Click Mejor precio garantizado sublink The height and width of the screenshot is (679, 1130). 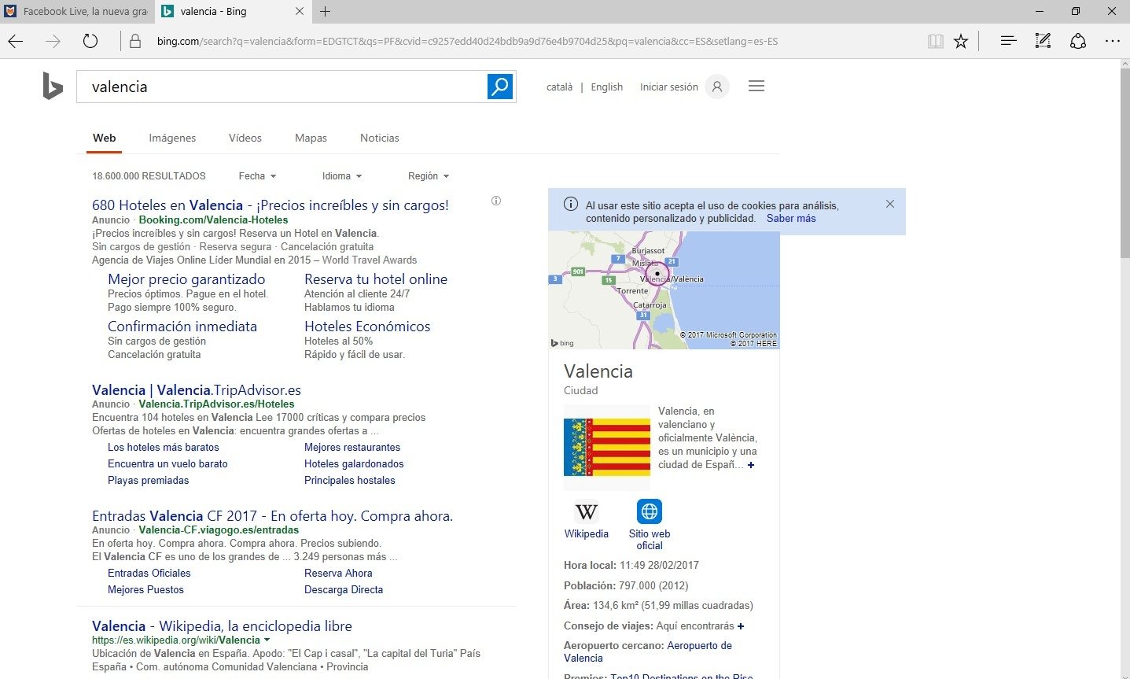pos(186,279)
